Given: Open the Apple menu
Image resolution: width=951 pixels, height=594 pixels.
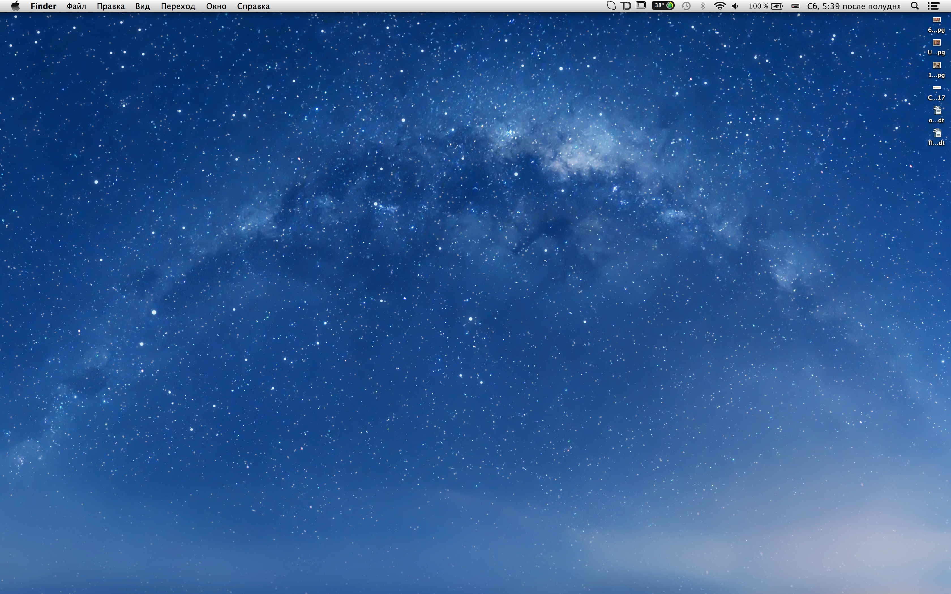Looking at the screenshot, I should click(15, 6).
